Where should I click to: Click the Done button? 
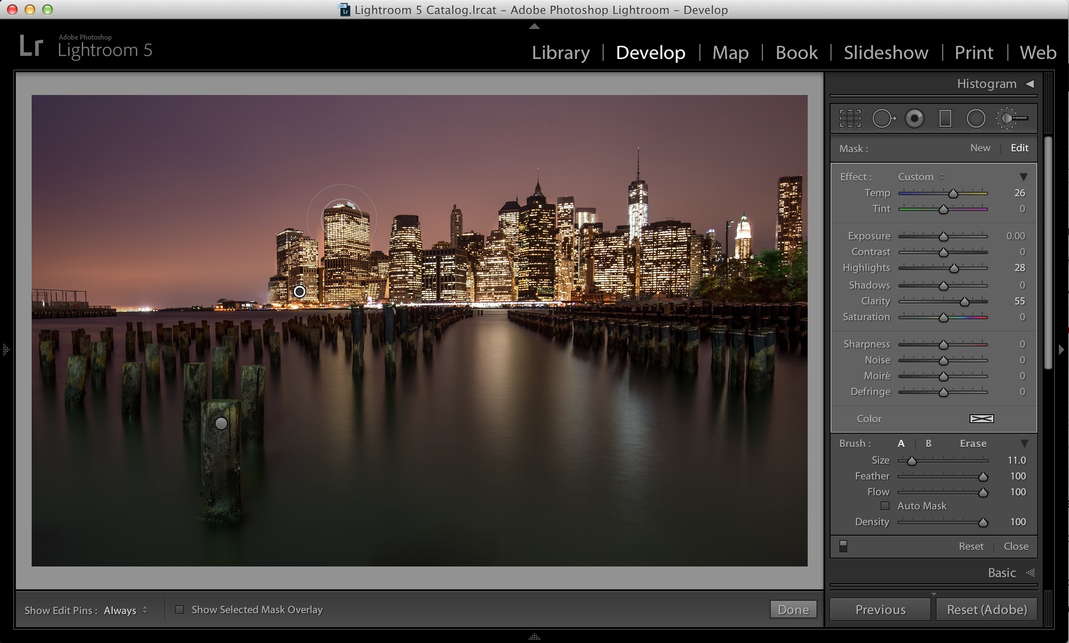(x=793, y=610)
